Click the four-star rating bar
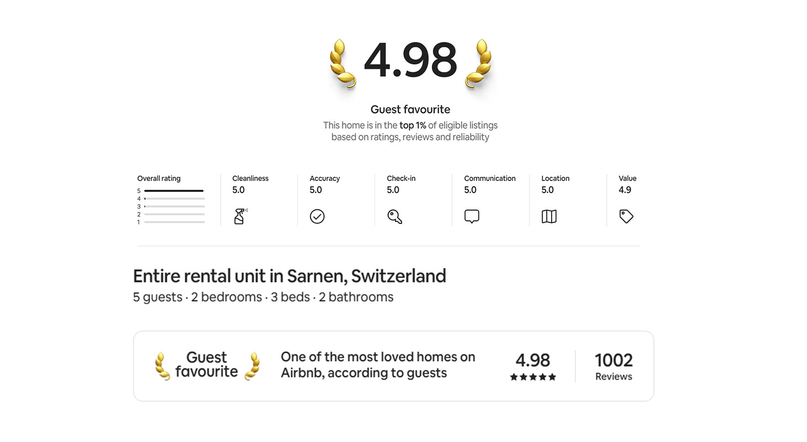Image resolution: width=807 pixels, height=442 pixels. [x=174, y=199]
